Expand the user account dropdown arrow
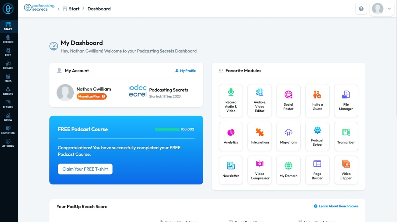This screenshot has height=222, width=397. (x=390, y=9)
